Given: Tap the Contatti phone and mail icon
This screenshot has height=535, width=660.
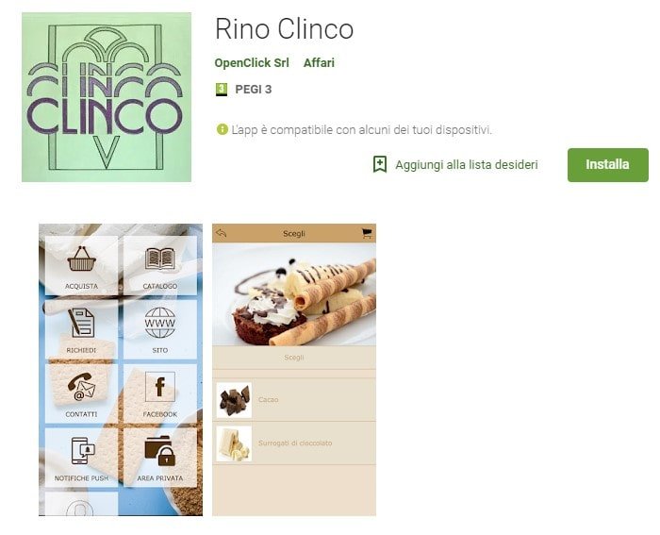Looking at the screenshot, I should (x=82, y=387).
